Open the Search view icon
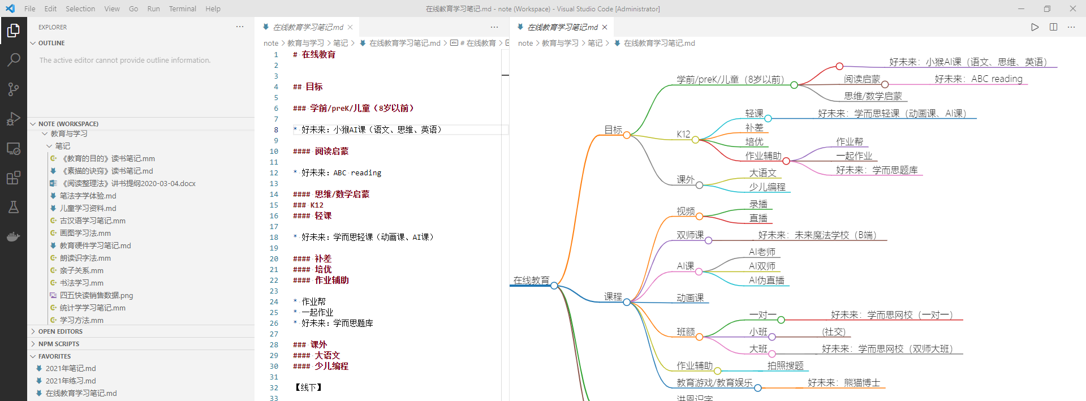Screen dimensions: 1086x401 click(x=14, y=59)
